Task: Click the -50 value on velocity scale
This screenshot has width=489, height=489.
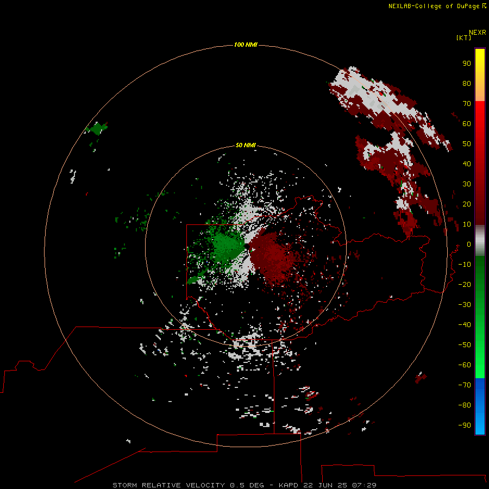Action: [x=465, y=345]
